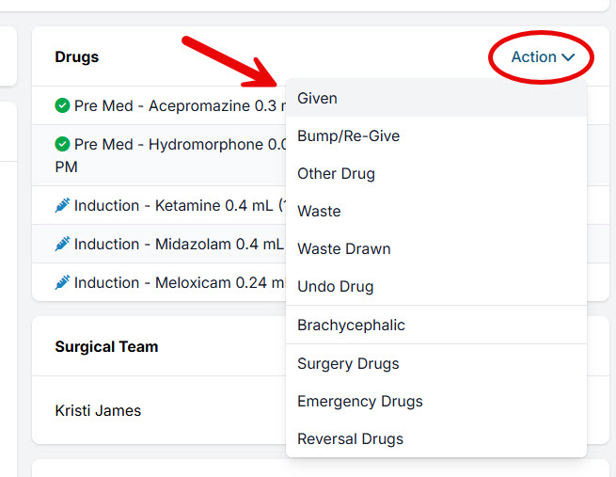Screen dimensions: 616x477
Task: Select Reversal Drugs menu item
Action: tap(350, 438)
